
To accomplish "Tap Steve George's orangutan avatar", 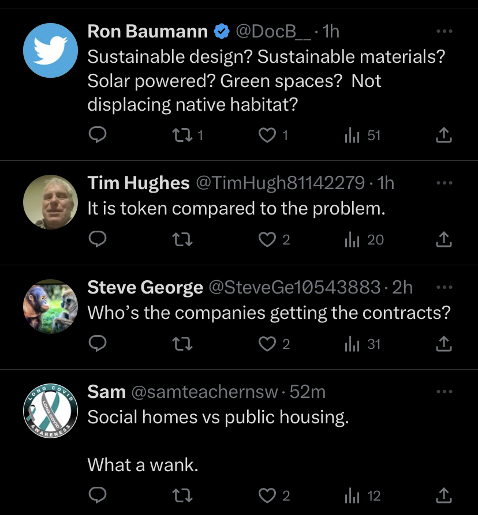I will (50, 306).
